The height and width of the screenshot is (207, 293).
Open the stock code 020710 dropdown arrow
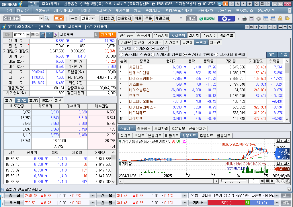(x=28, y=35)
